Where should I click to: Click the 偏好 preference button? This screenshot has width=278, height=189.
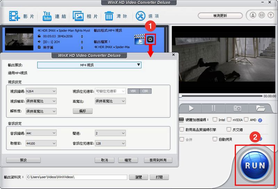point(83,111)
